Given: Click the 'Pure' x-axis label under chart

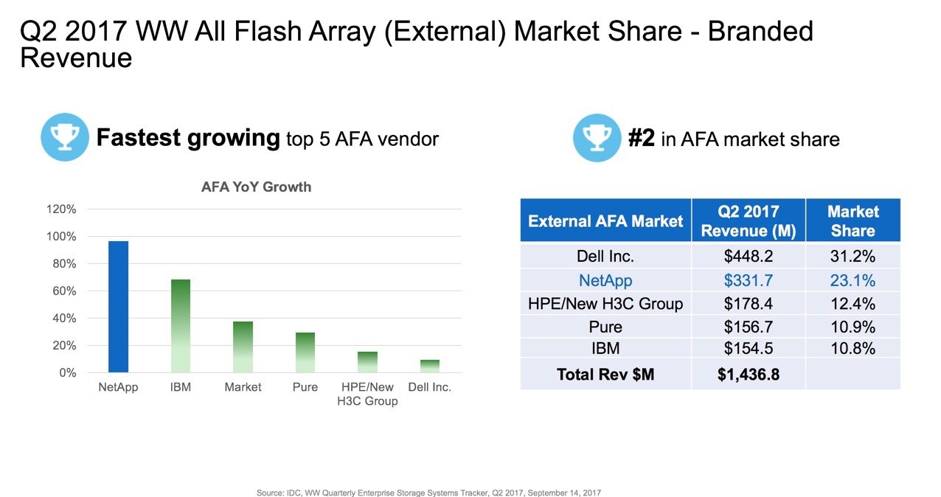Looking at the screenshot, I should [x=305, y=387].
